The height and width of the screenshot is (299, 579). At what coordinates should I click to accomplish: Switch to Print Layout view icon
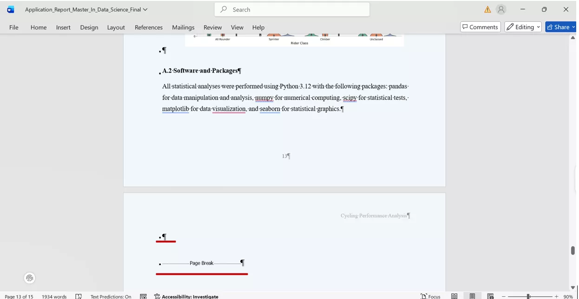[472, 296]
